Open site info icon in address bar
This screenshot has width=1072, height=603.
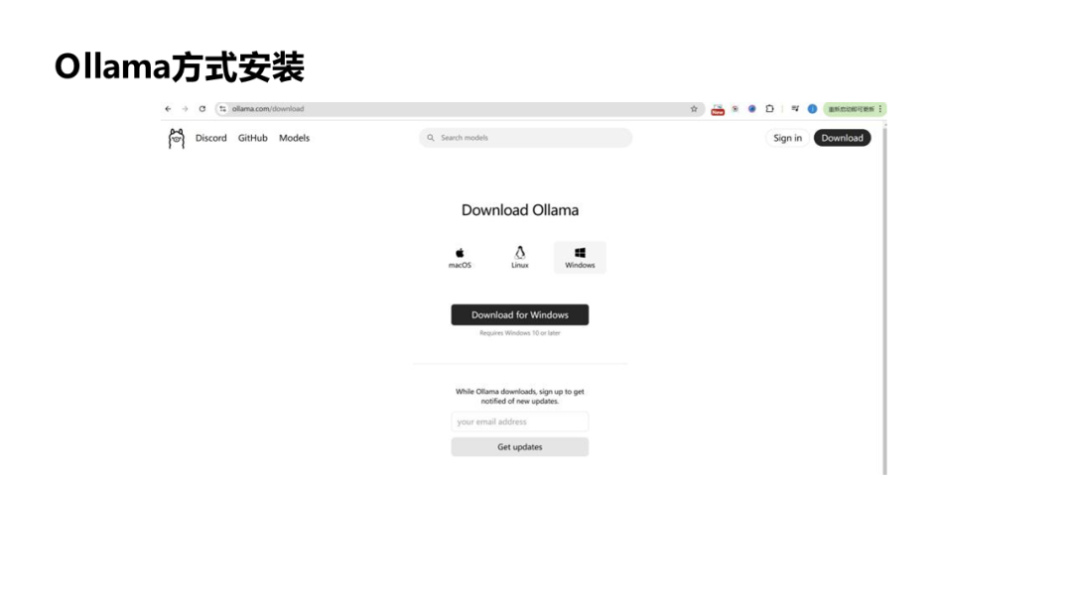[223, 108]
